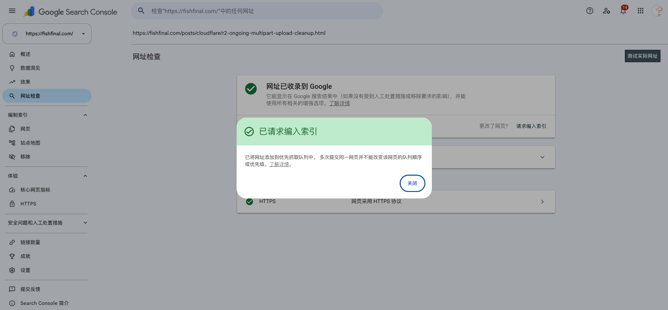This screenshot has height=310, width=668.
Task: Open 成就 in the sidebar
Action: point(47,256)
